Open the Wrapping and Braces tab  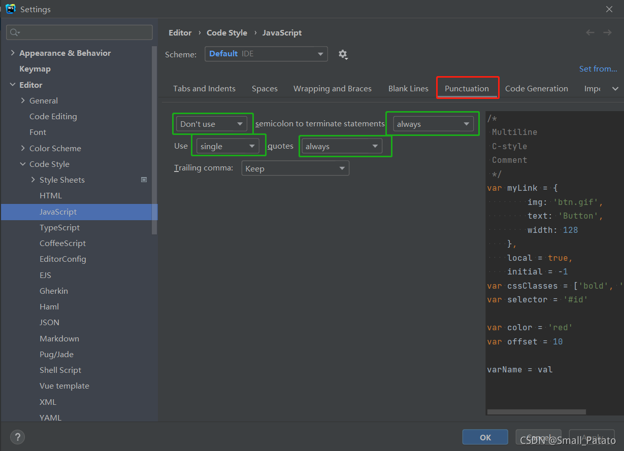[x=333, y=88]
